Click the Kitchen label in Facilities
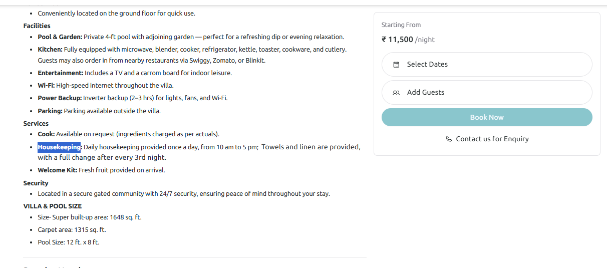Viewport: 607px width, 268px height. [50, 49]
